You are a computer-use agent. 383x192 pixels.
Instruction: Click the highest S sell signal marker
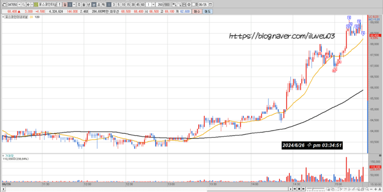[349, 17]
